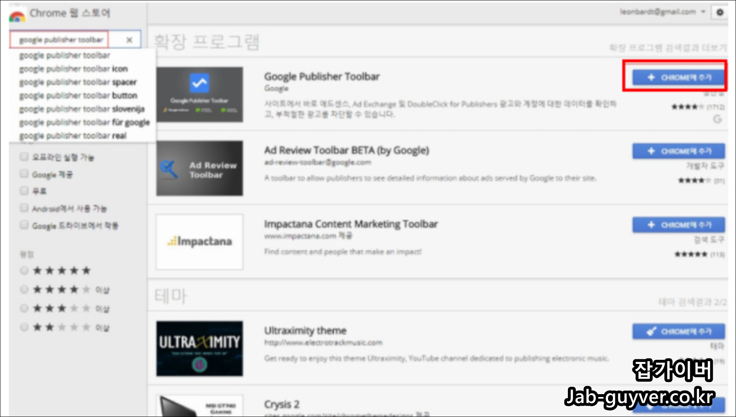
Task: Check the Android filter checkbox
Action: tap(24, 208)
